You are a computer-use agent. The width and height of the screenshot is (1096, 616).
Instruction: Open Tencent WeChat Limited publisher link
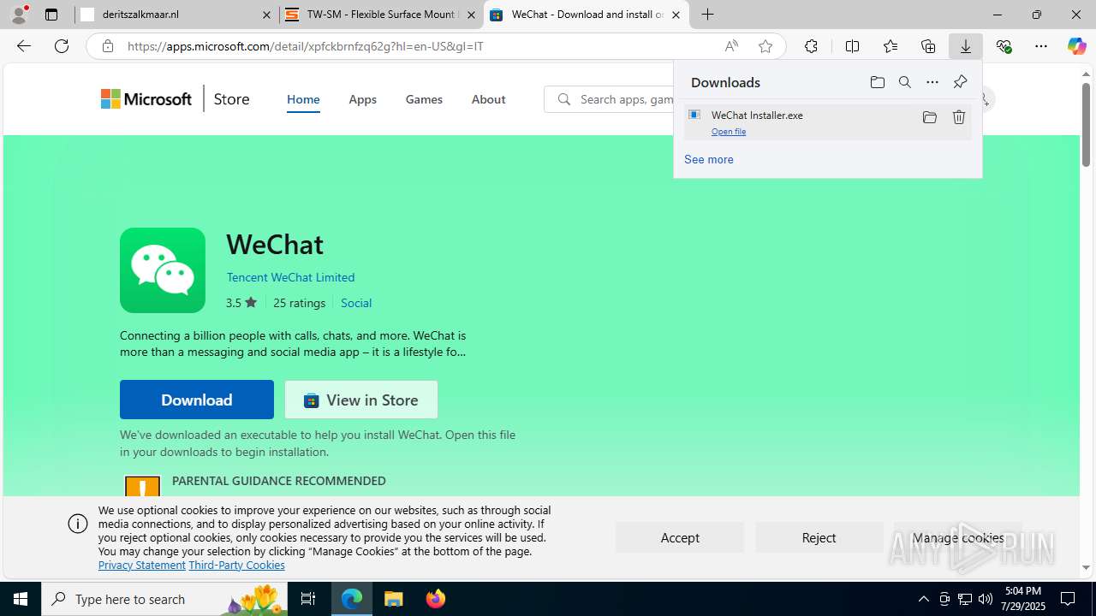click(290, 277)
